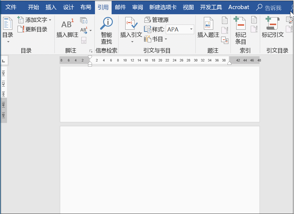Open the Acrobat tab
Viewport: 294px width, 214px height.
(239, 7)
